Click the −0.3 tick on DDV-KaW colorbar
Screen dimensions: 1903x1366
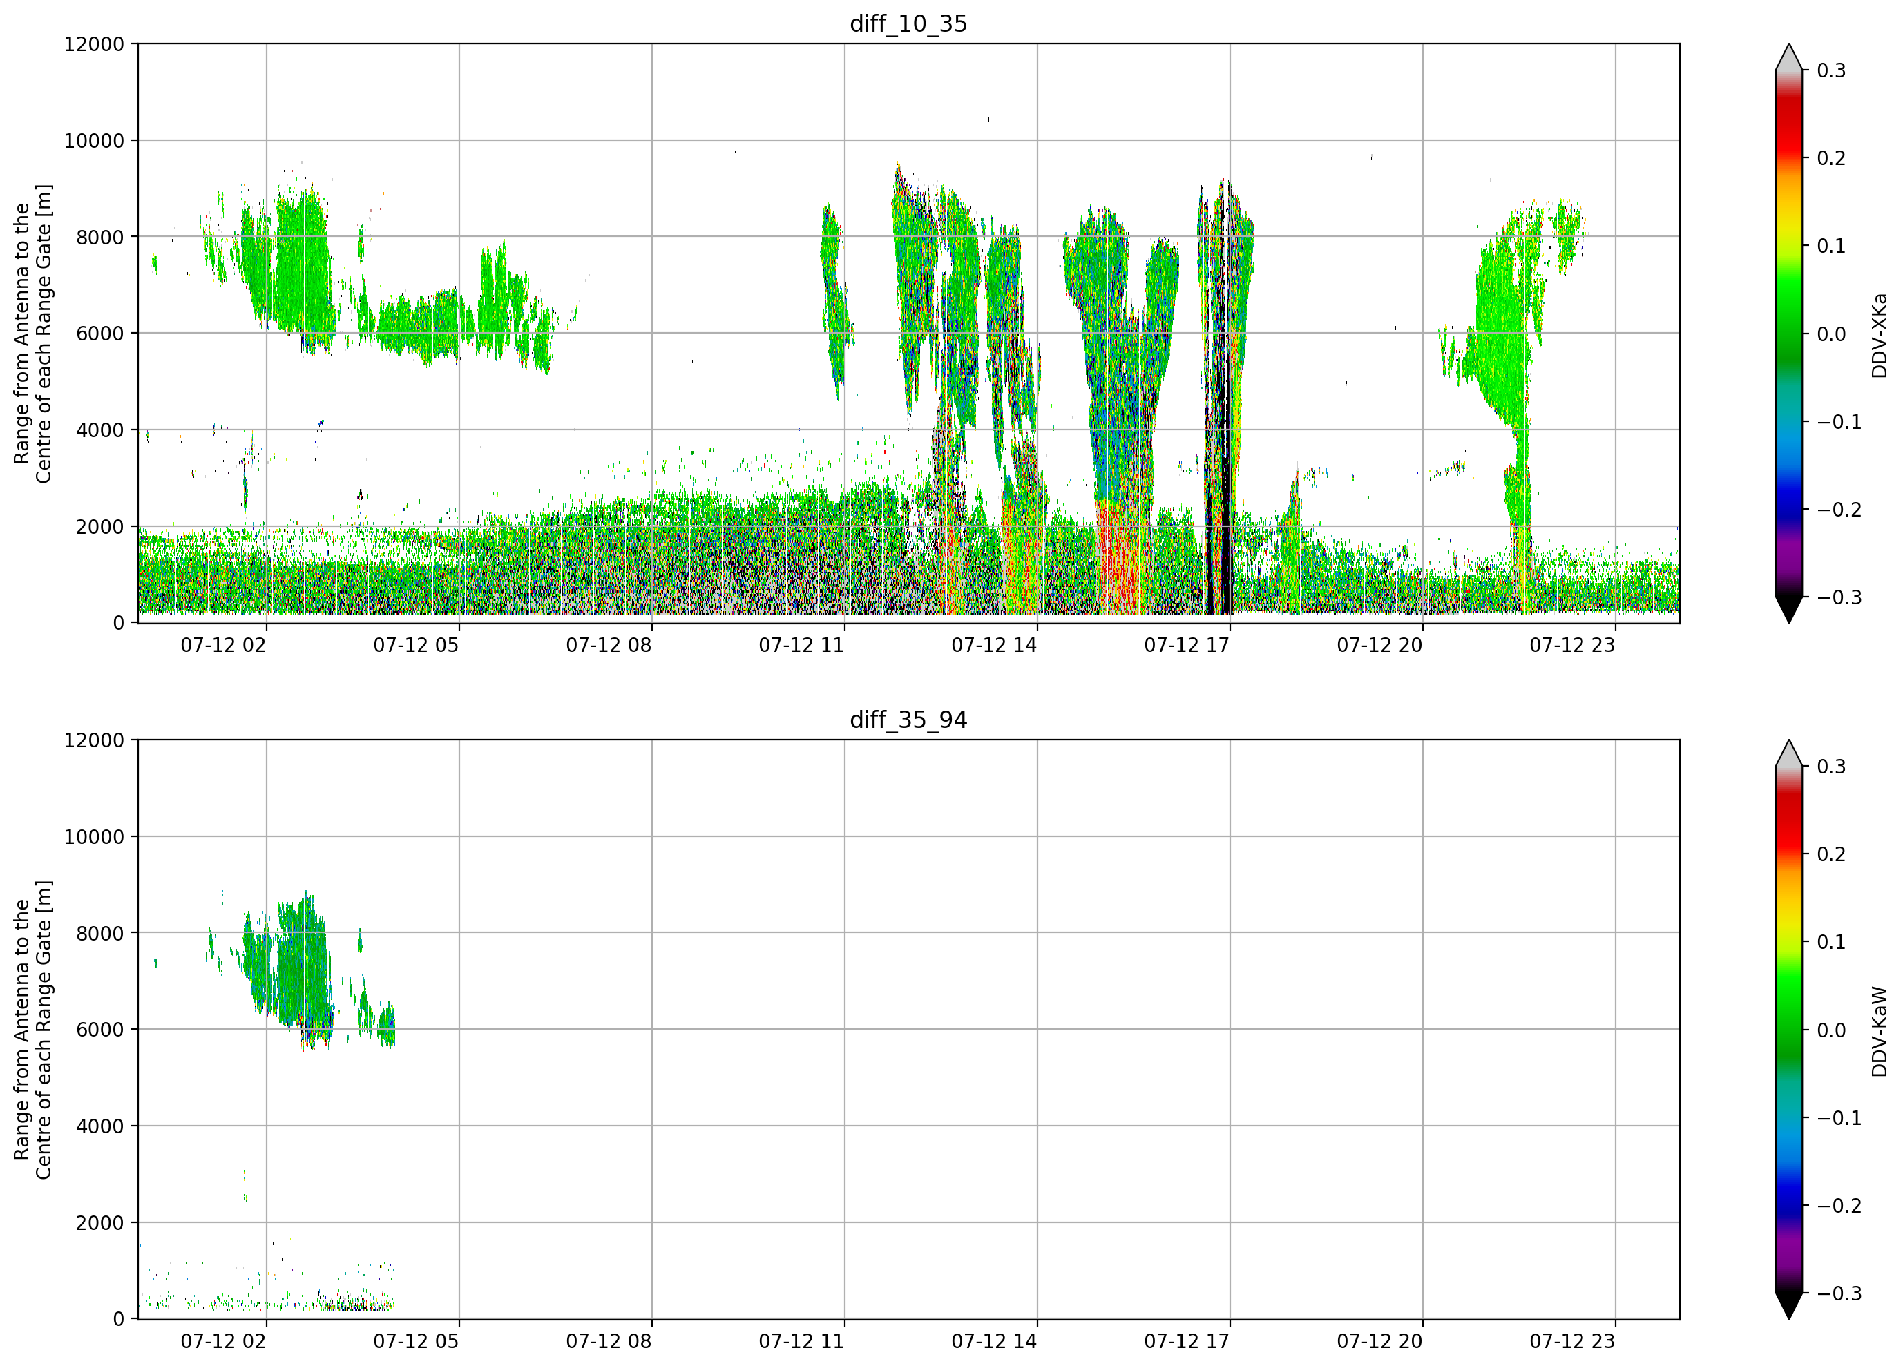[x=1839, y=1294]
